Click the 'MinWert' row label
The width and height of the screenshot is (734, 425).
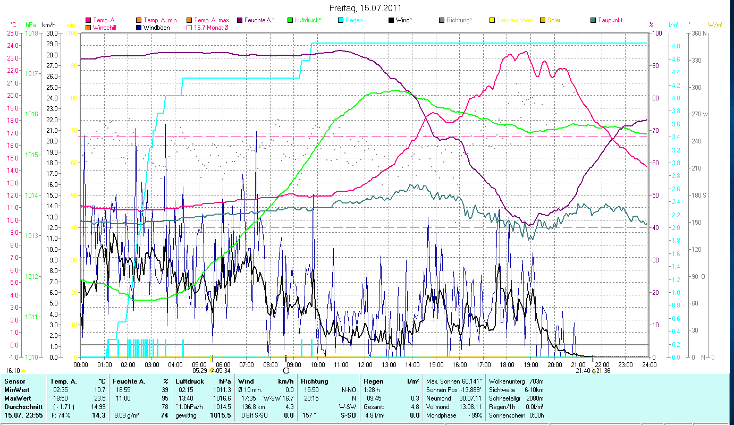(16, 390)
